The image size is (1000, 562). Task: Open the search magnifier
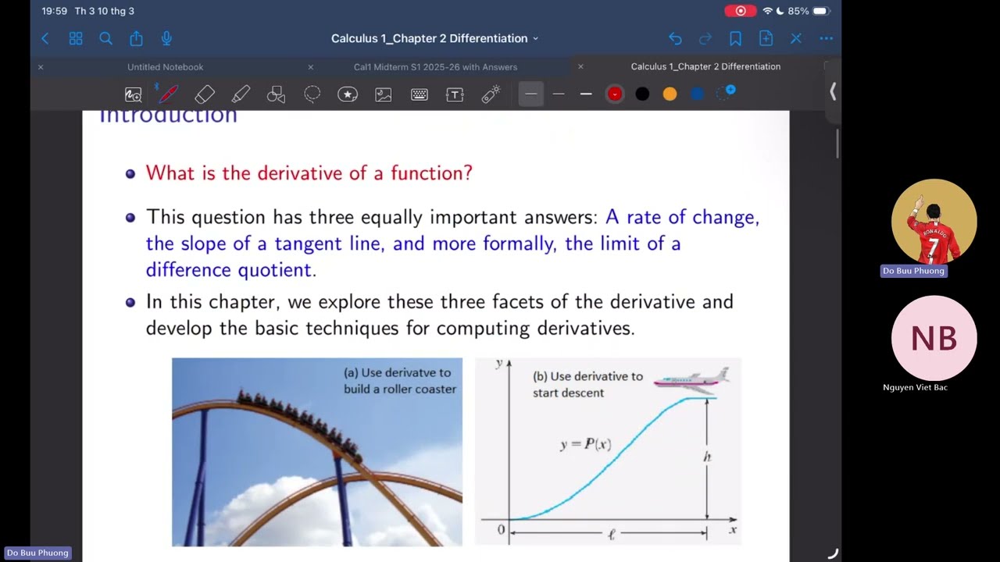point(106,38)
